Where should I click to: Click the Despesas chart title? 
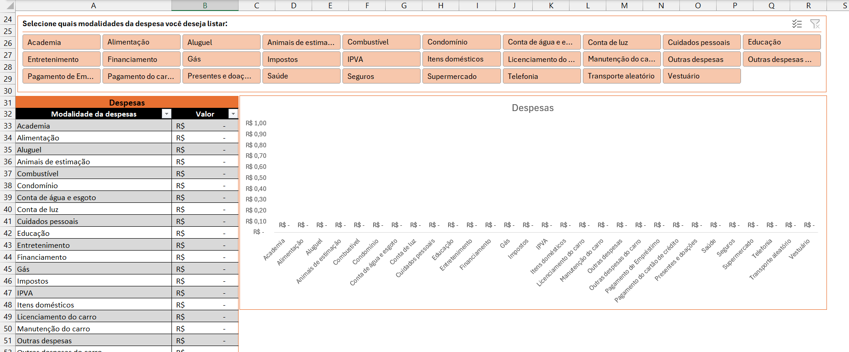click(x=533, y=108)
